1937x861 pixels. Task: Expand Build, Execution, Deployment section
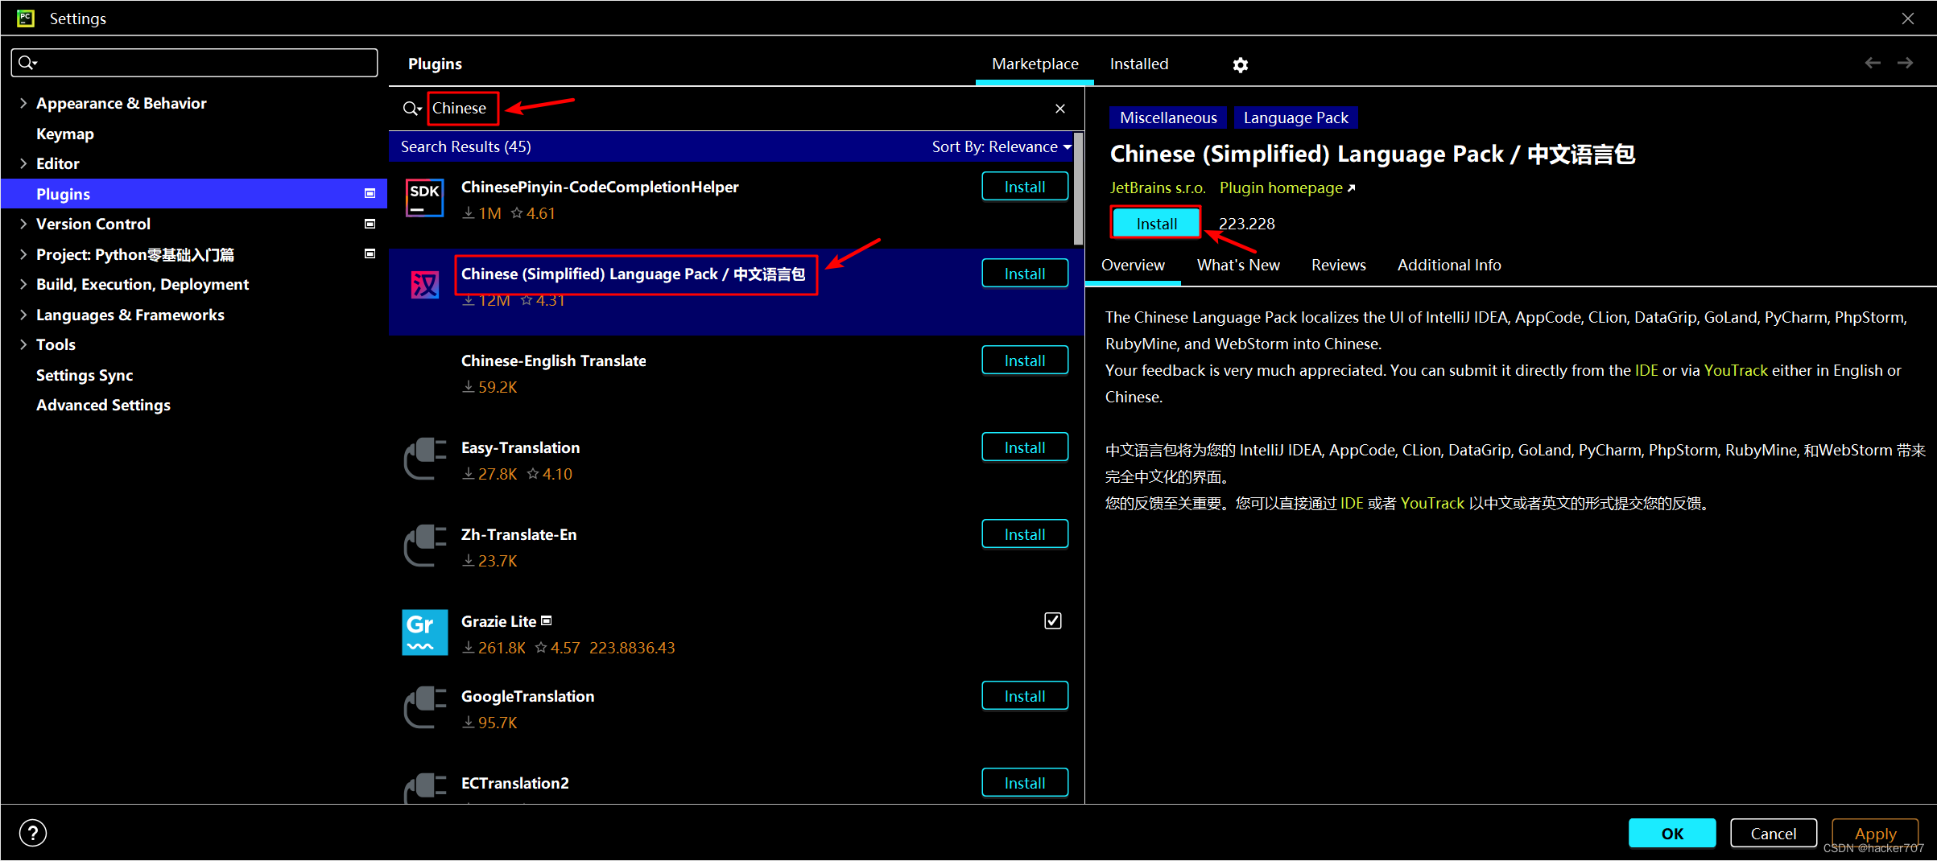23,284
